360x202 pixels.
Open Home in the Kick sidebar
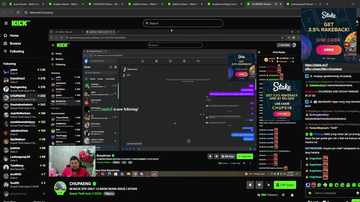pos(14,36)
